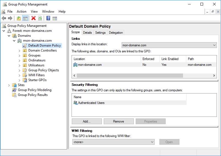Click the Links table scroll left arrow
The image size is (221, 156).
point(74,76)
